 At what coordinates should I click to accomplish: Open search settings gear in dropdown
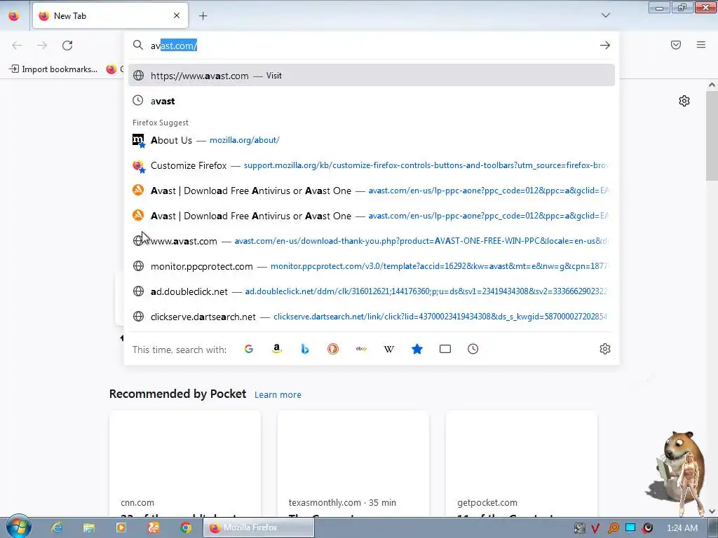[605, 349]
